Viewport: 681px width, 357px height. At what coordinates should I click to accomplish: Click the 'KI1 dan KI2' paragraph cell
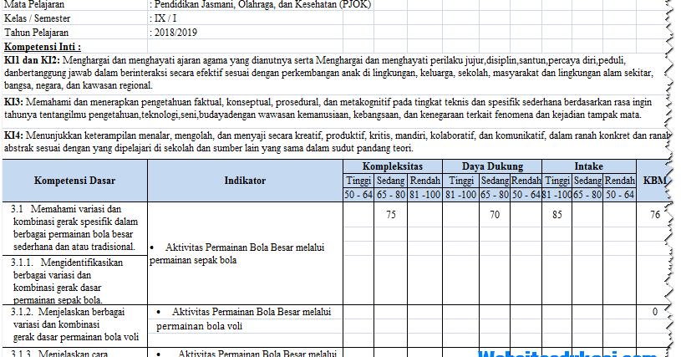334,73
